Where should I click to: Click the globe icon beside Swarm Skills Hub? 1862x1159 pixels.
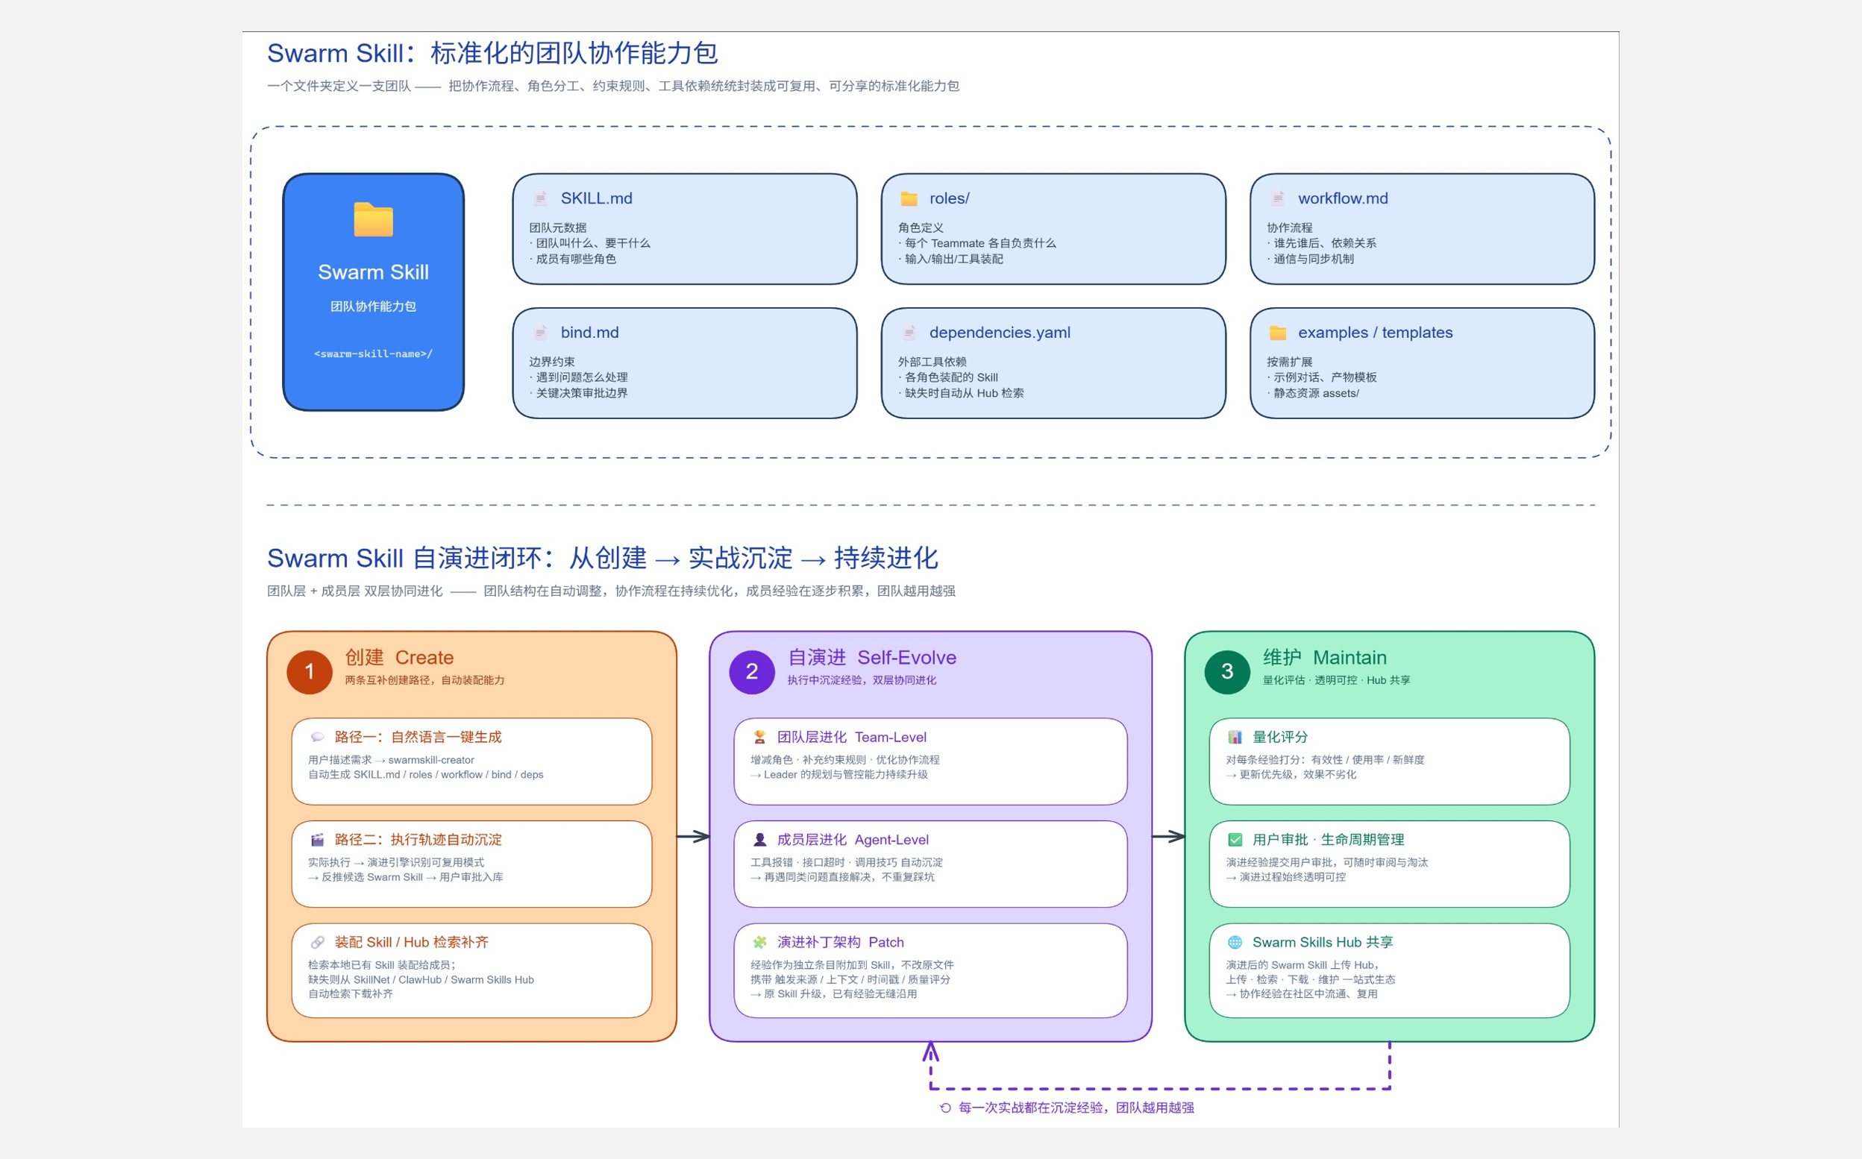(x=1235, y=942)
